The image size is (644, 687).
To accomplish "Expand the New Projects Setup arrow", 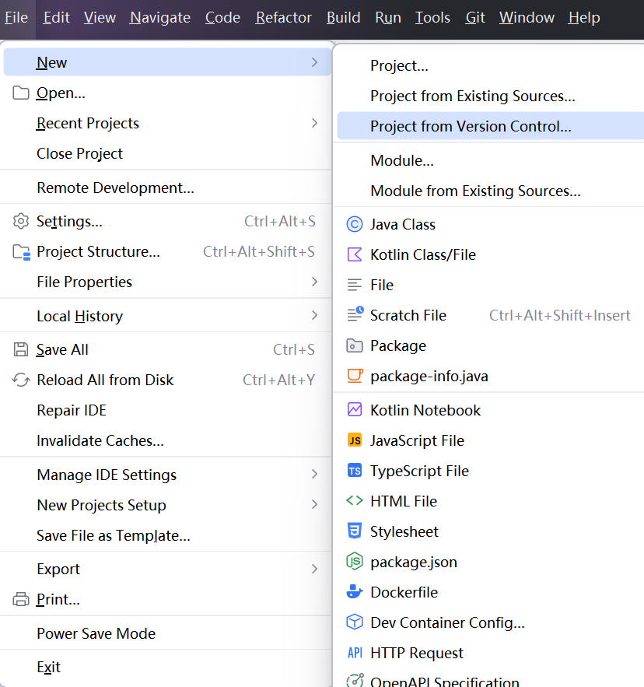I will (x=314, y=504).
